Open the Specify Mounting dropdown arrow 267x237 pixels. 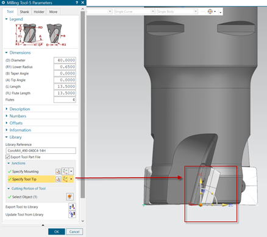tap(71, 172)
